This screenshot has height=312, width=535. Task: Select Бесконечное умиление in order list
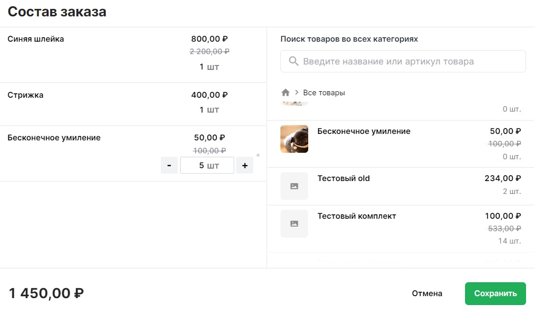(x=133, y=153)
